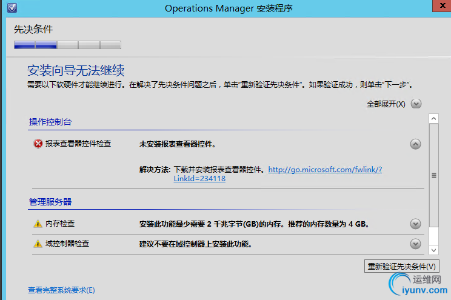This screenshot has width=451, height=300.
Task: Click the Operations Manager setup title bar icon
Action: tap(12, 7)
